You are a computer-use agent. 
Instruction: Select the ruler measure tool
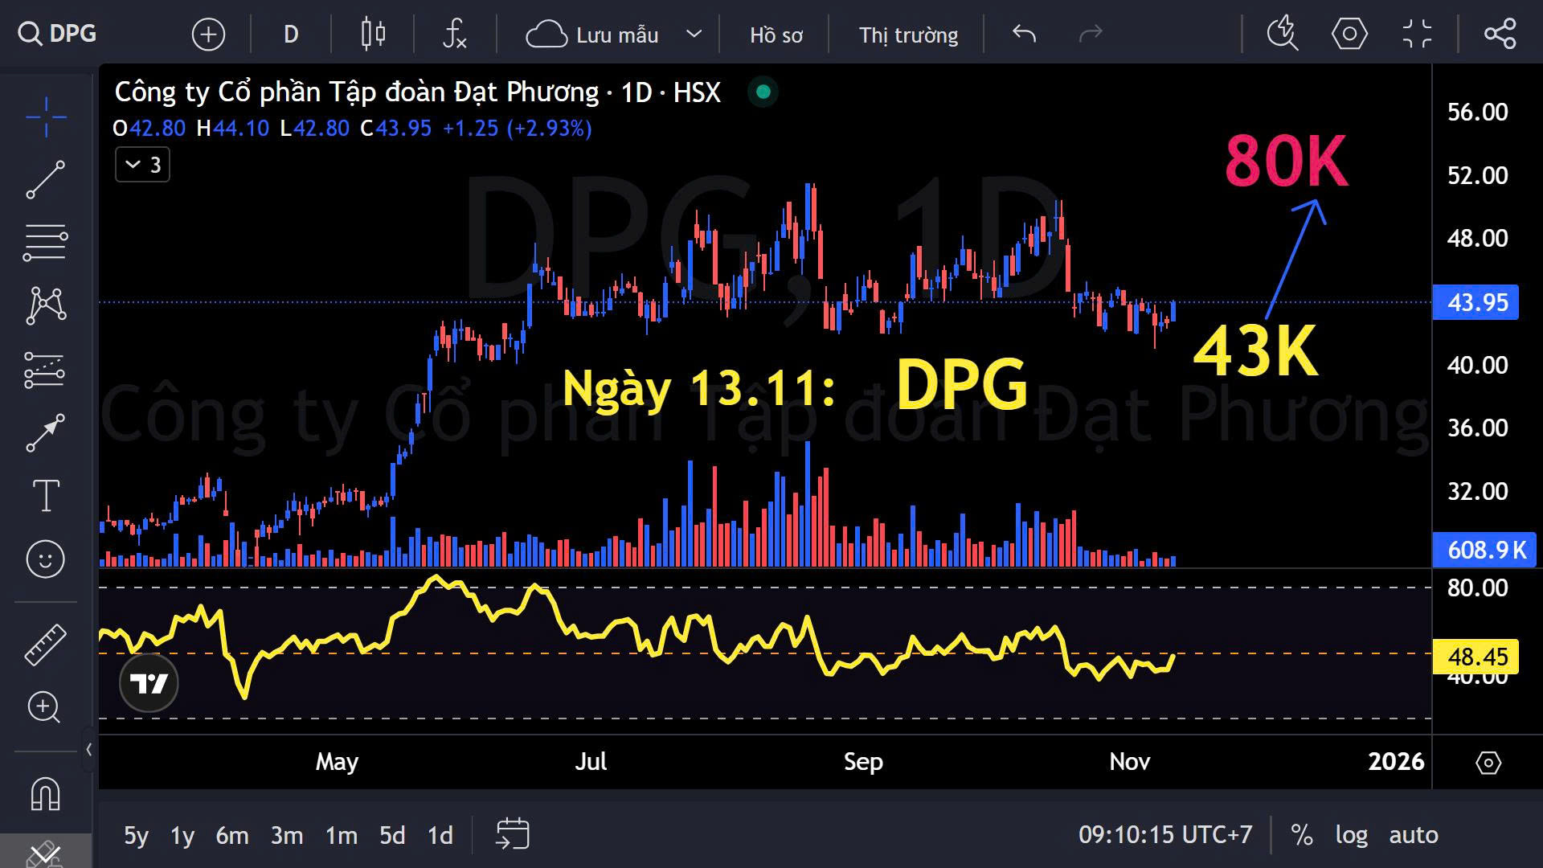coord(46,645)
